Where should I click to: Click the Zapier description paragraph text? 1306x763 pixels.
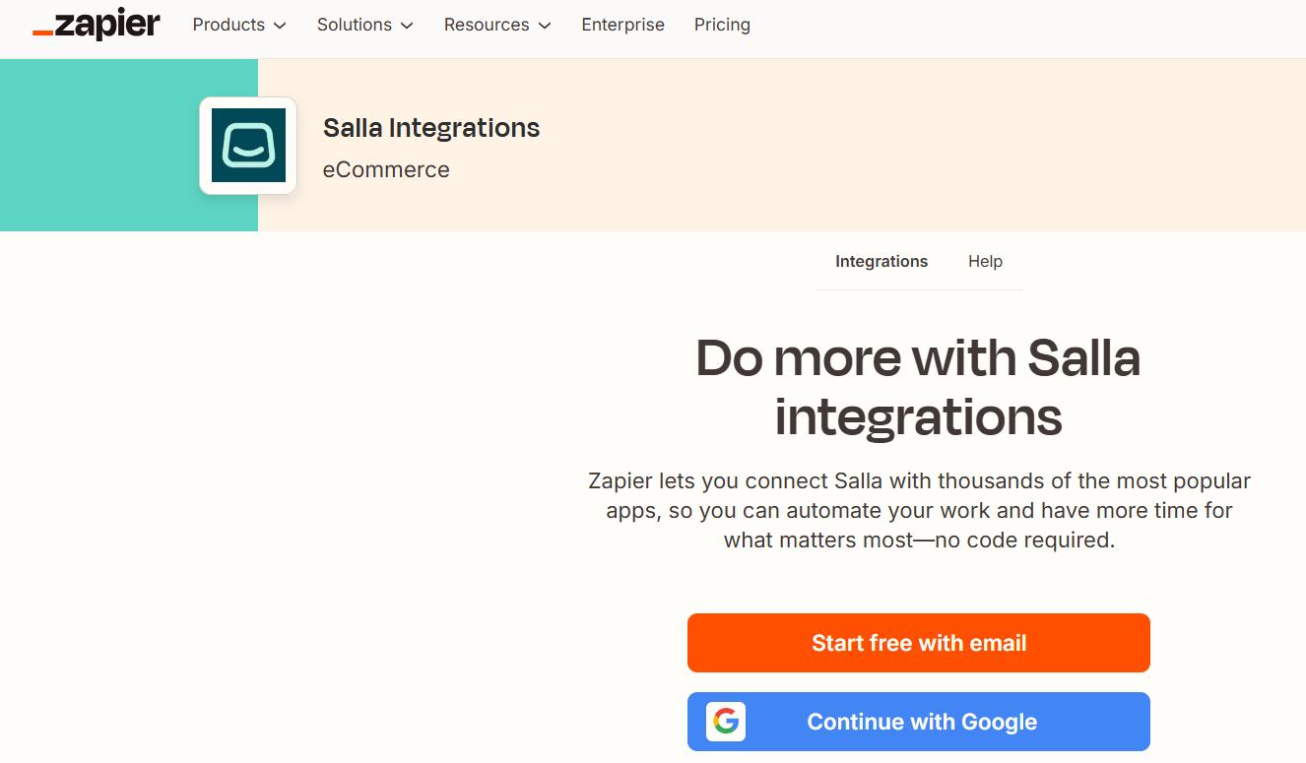(919, 511)
